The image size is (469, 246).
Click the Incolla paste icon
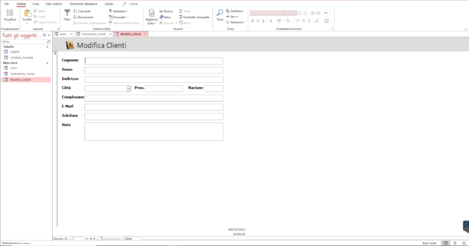point(27,14)
